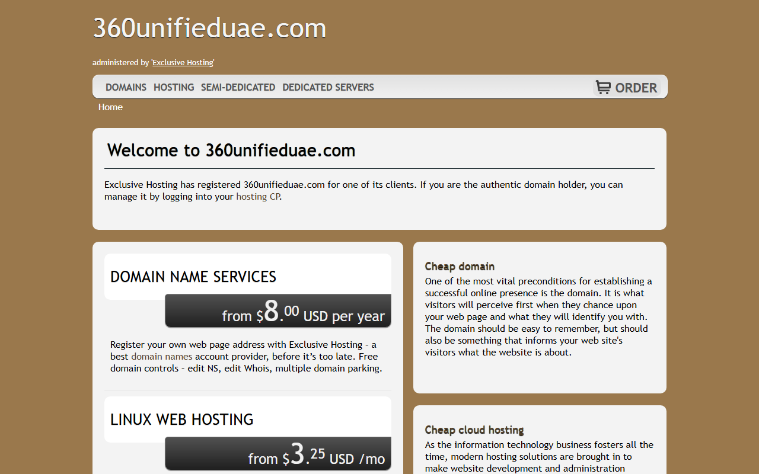Click the Home breadcrumb link
Screen dimensions: 759x474
[110, 107]
